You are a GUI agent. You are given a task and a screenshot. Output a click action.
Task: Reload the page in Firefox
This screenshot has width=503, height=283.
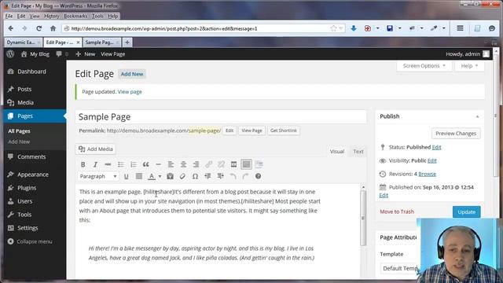(x=39, y=28)
